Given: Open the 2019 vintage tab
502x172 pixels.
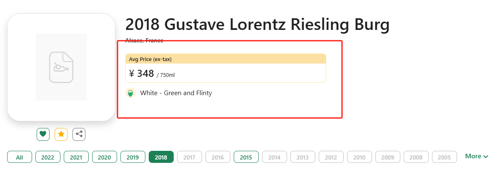Looking at the screenshot, I should point(132,157).
